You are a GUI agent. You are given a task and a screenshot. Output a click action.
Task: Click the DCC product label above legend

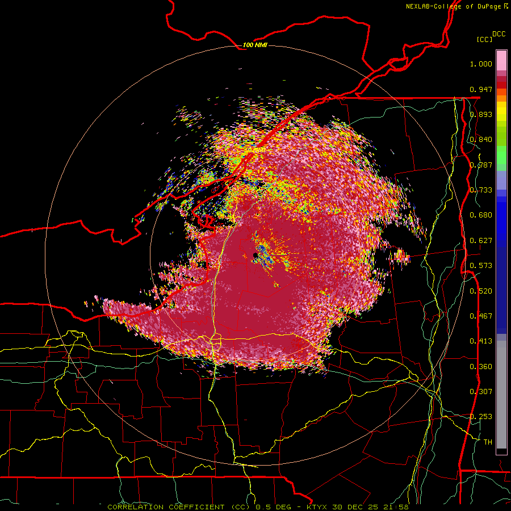click(499, 34)
